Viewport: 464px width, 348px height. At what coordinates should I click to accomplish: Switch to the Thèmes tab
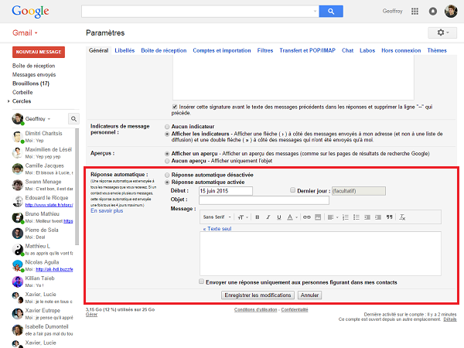tap(437, 50)
